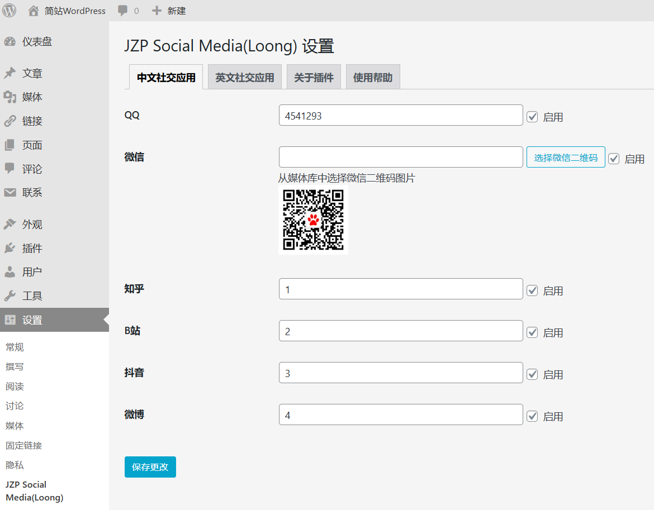The image size is (654, 510).
Task: Click into the B站 input field
Action: [401, 331]
